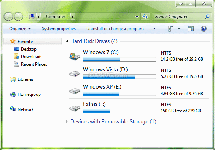Image resolution: width=215 pixels, height=150 pixels.
Task: Show more toolbar commands chevron
Action: pos(153,29)
